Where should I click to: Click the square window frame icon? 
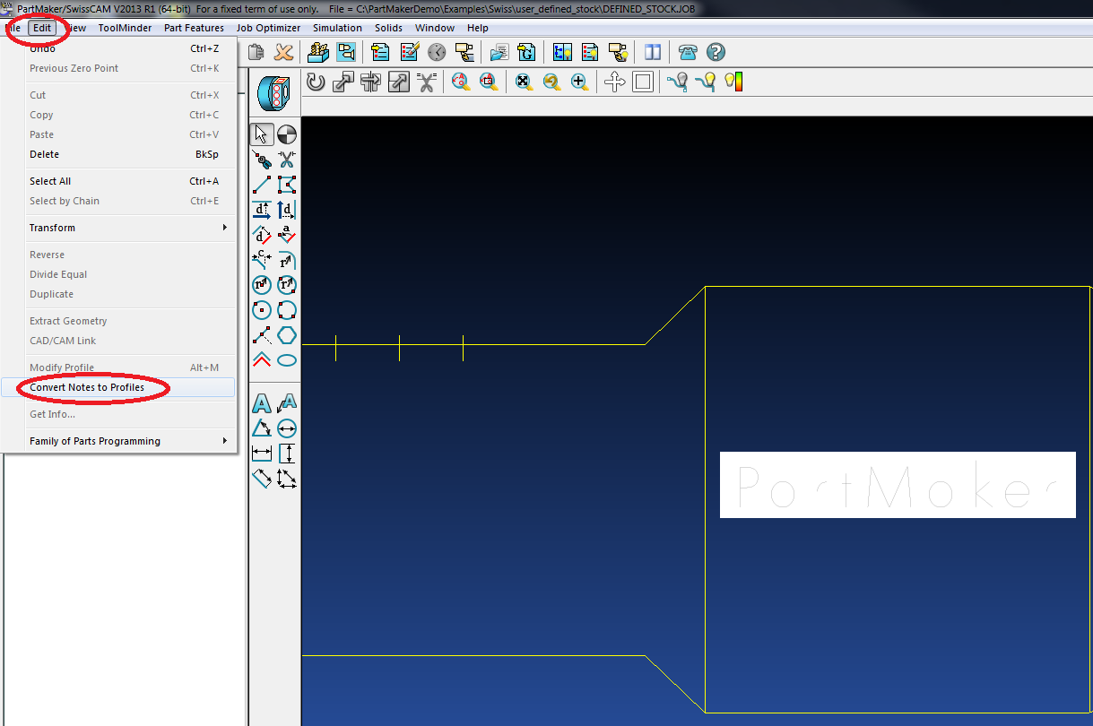click(x=642, y=82)
